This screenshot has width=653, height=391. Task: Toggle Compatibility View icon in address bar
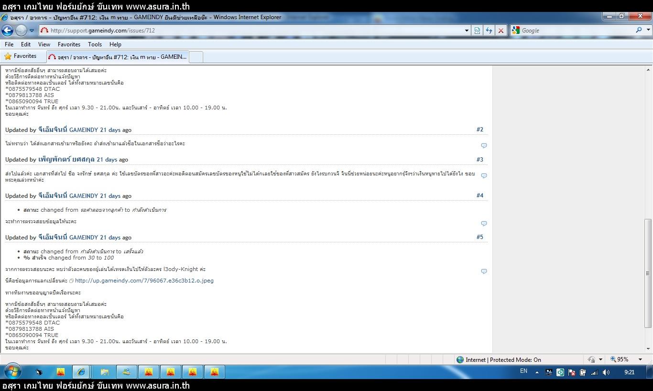[477, 31]
